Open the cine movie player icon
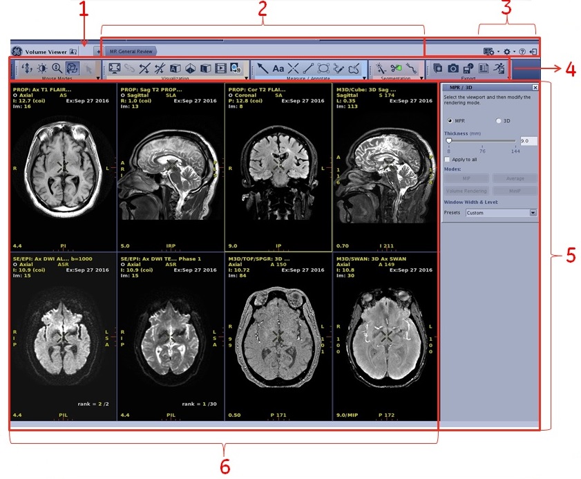The height and width of the screenshot is (479, 581). 220,68
